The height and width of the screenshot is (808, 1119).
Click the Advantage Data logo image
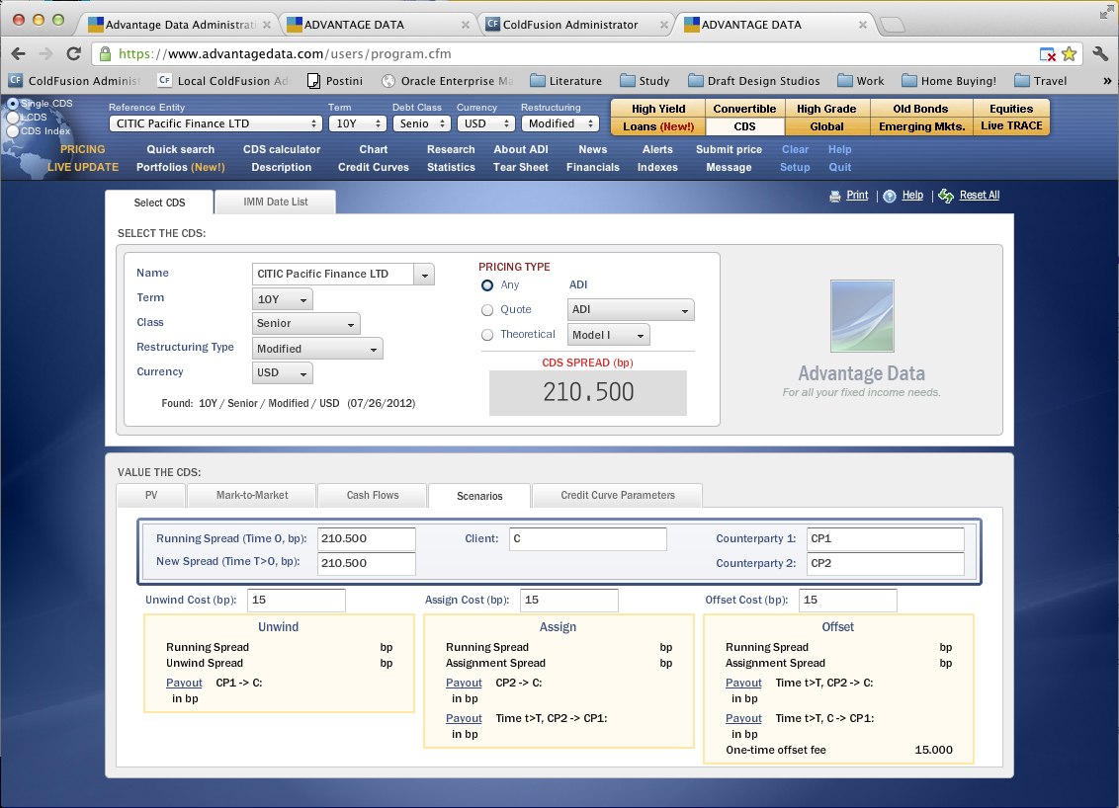(861, 316)
